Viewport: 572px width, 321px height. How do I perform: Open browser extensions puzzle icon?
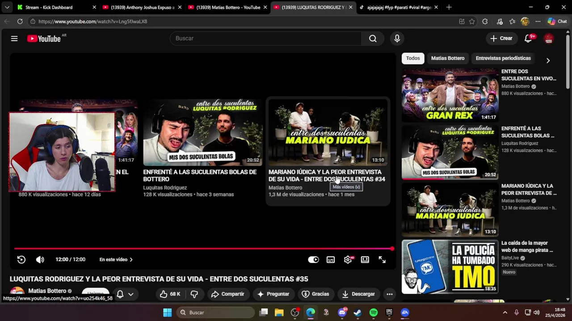point(485,21)
